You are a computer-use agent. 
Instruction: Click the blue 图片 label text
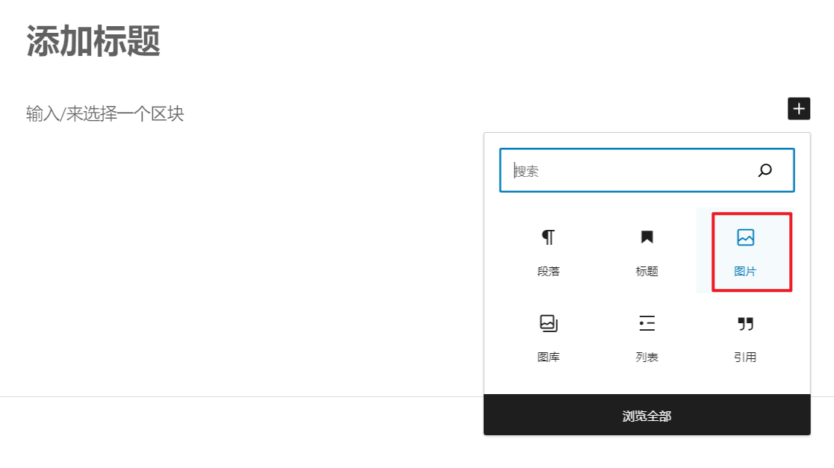point(745,272)
